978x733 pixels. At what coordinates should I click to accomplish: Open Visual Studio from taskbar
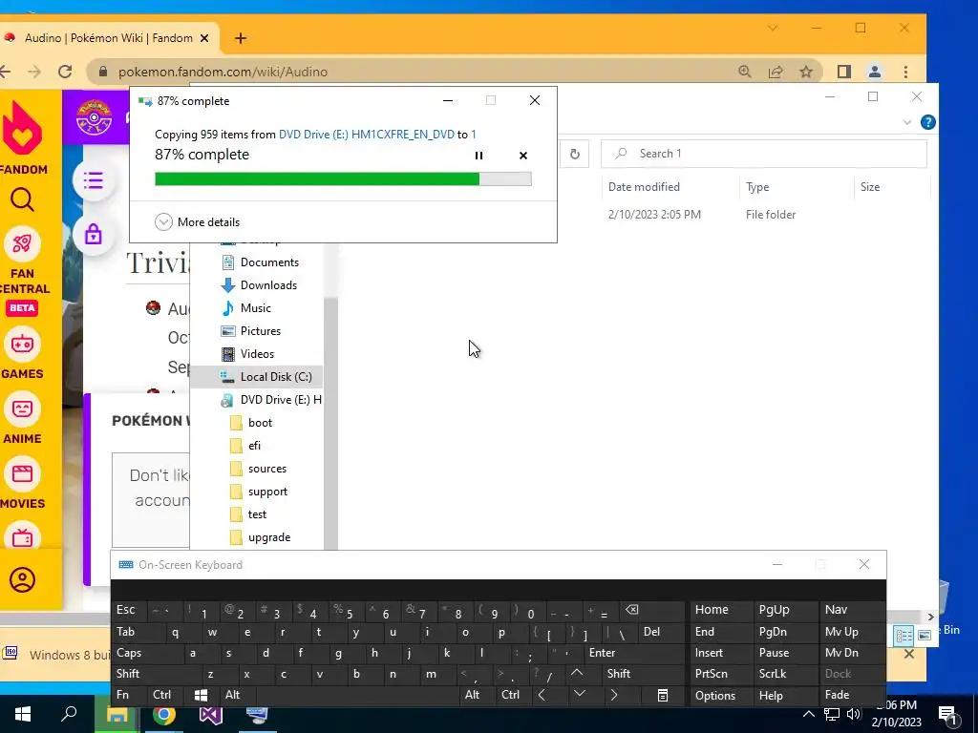click(x=211, y=714)
